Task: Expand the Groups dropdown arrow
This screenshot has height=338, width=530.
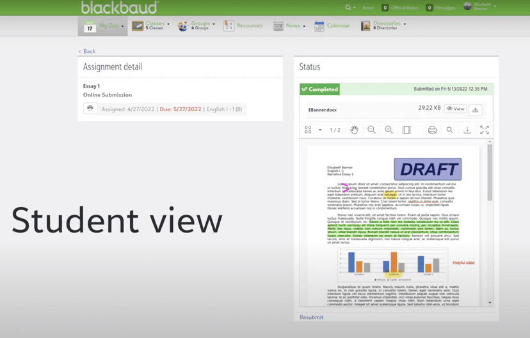Action: click(214, 24)
